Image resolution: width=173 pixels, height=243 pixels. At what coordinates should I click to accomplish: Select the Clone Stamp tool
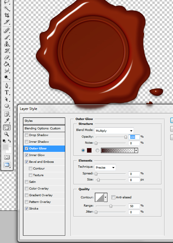pos(6,44)
